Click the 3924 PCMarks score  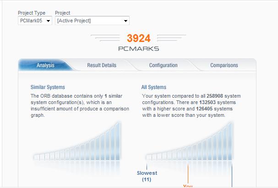coord(139,38)
